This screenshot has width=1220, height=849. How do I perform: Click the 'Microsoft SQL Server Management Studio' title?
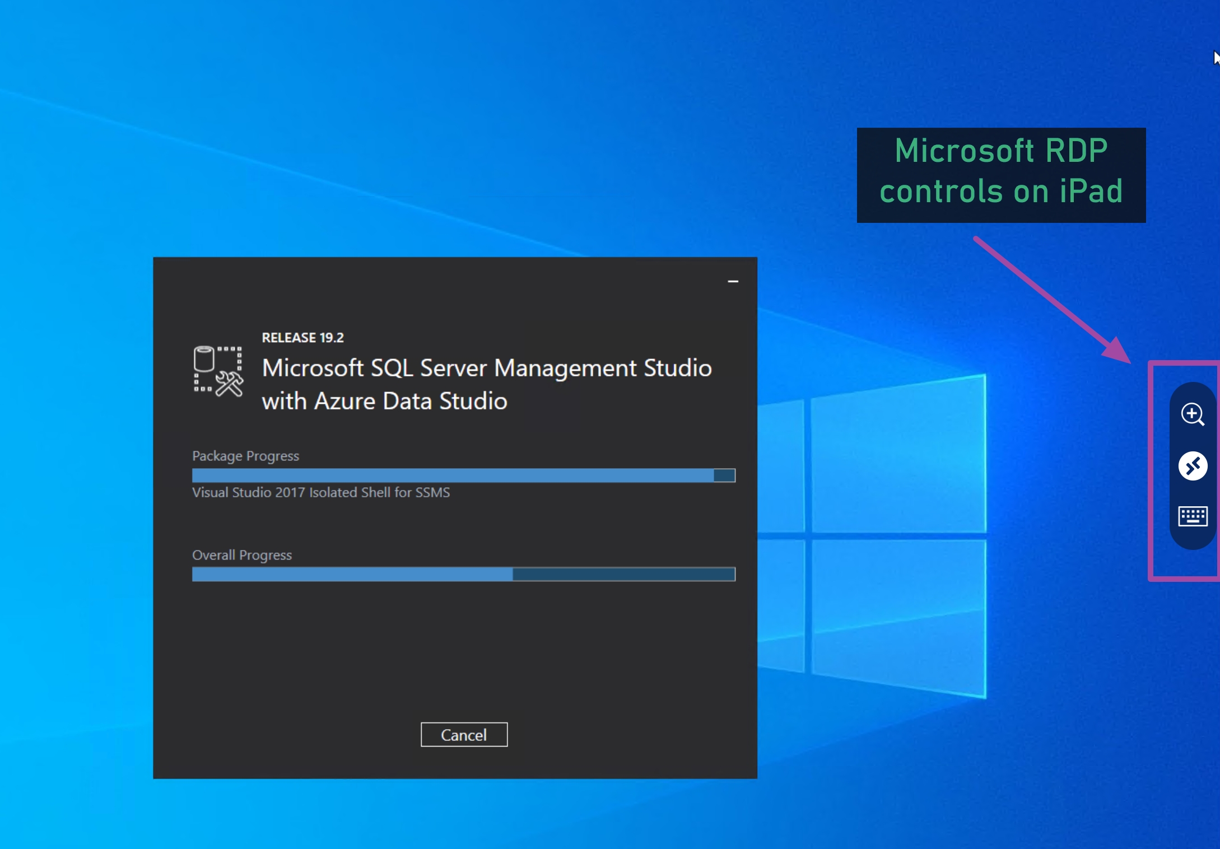[487, 368]
